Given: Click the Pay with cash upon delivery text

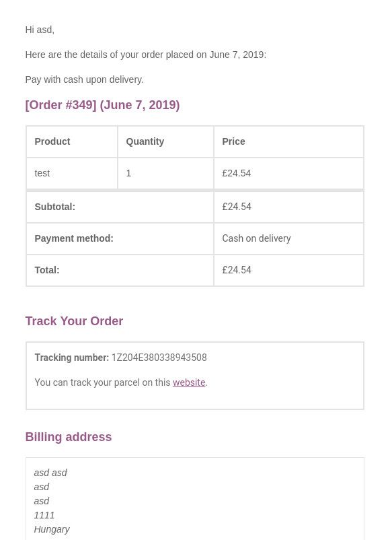Looking at the screenshot, I should click(84, 79).
